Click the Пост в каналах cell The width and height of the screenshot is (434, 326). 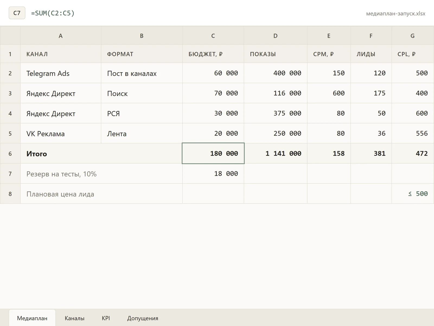(x=142, y=73)
